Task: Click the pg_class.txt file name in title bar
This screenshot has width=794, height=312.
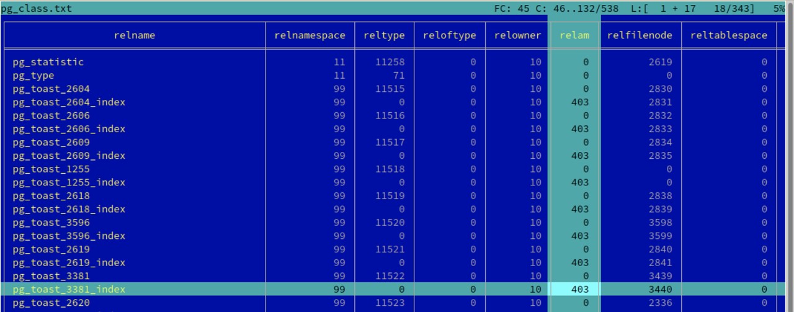Action: point(36,9)
